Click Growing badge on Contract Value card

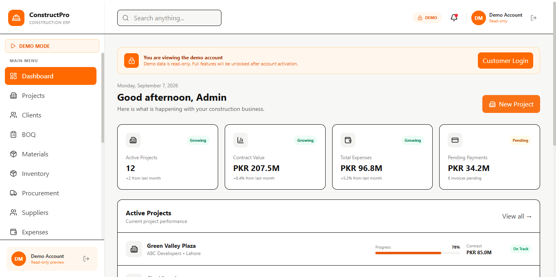click(x=305, y=141)
